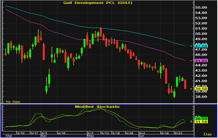Click the Modified Stochastic panel title
The height and width of the screenshot is (138, 218).
coord(97,106)
